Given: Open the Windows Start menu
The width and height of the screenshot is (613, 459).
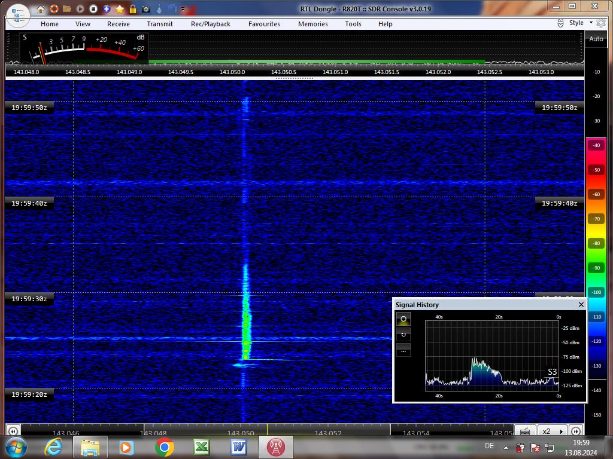Looking at the screenshot, I should point(16,447).
